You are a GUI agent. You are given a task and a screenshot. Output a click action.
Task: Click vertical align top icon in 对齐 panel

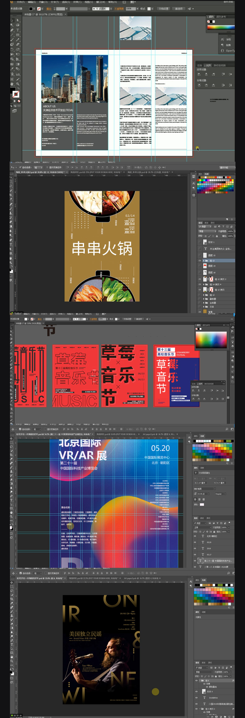point(223,74)
